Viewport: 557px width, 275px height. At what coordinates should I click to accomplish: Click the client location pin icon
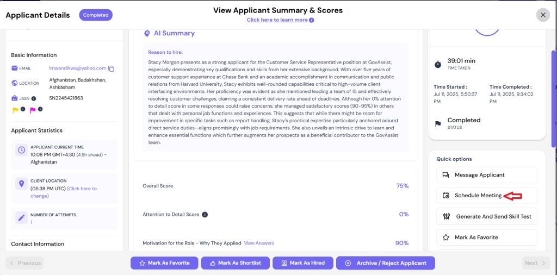pos(21,184)
